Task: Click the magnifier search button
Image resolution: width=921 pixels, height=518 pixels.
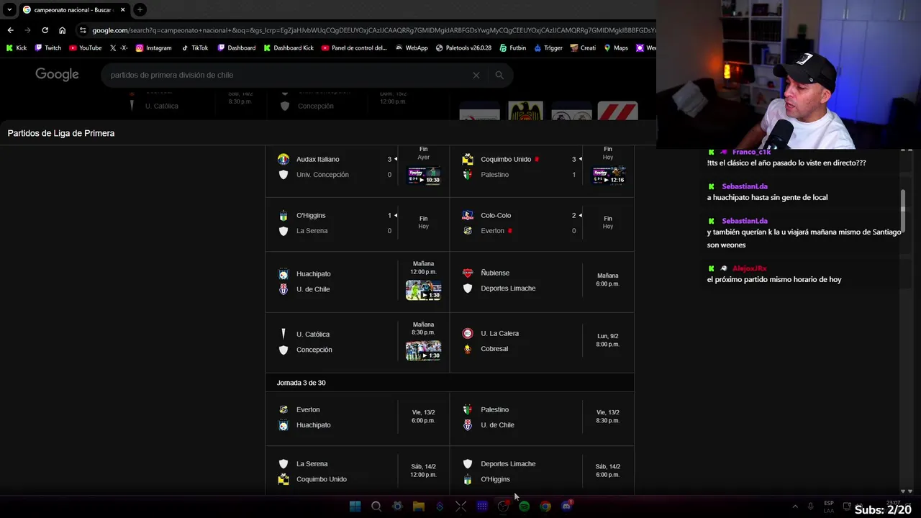Action: 499,75
